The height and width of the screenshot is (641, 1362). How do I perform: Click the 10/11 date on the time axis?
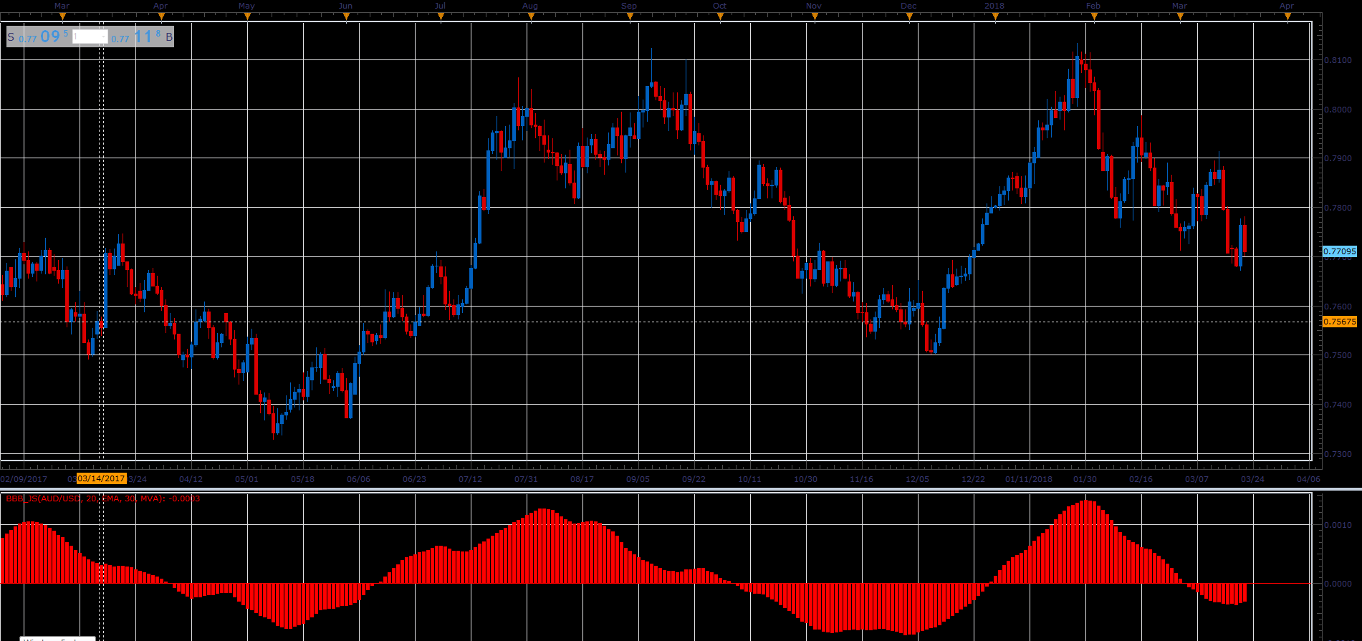(749, 479)
